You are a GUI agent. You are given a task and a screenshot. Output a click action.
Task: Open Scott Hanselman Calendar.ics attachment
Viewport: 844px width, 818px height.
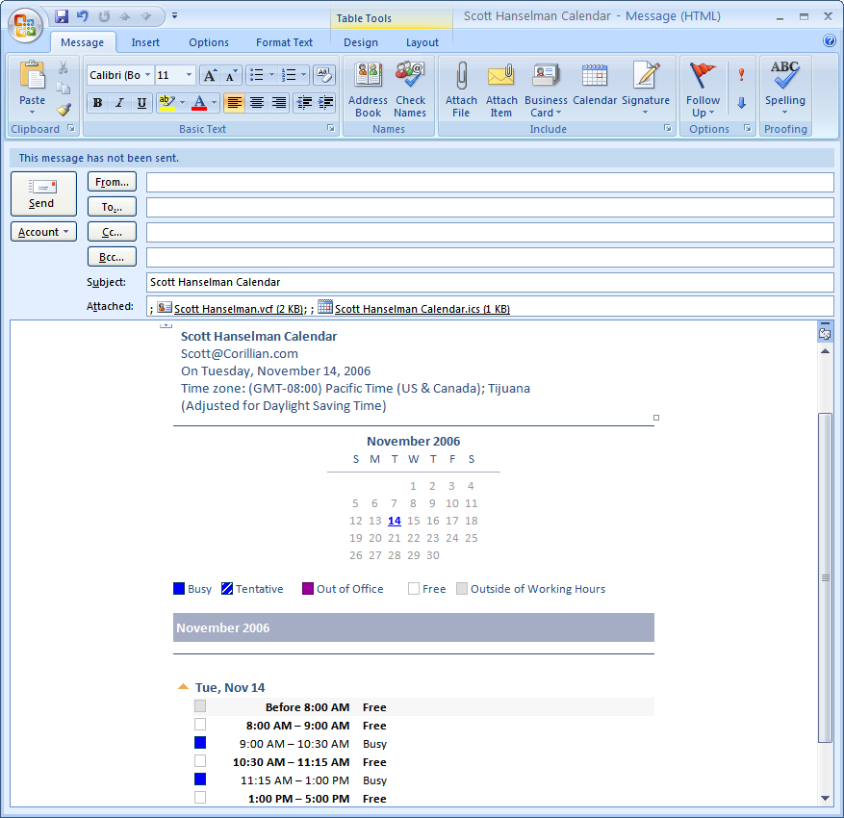[x=414, y=308]
